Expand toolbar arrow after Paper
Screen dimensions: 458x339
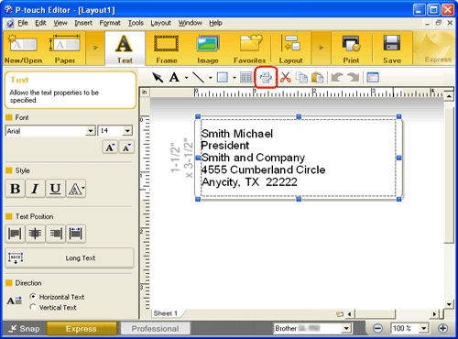tap(95, 48)
